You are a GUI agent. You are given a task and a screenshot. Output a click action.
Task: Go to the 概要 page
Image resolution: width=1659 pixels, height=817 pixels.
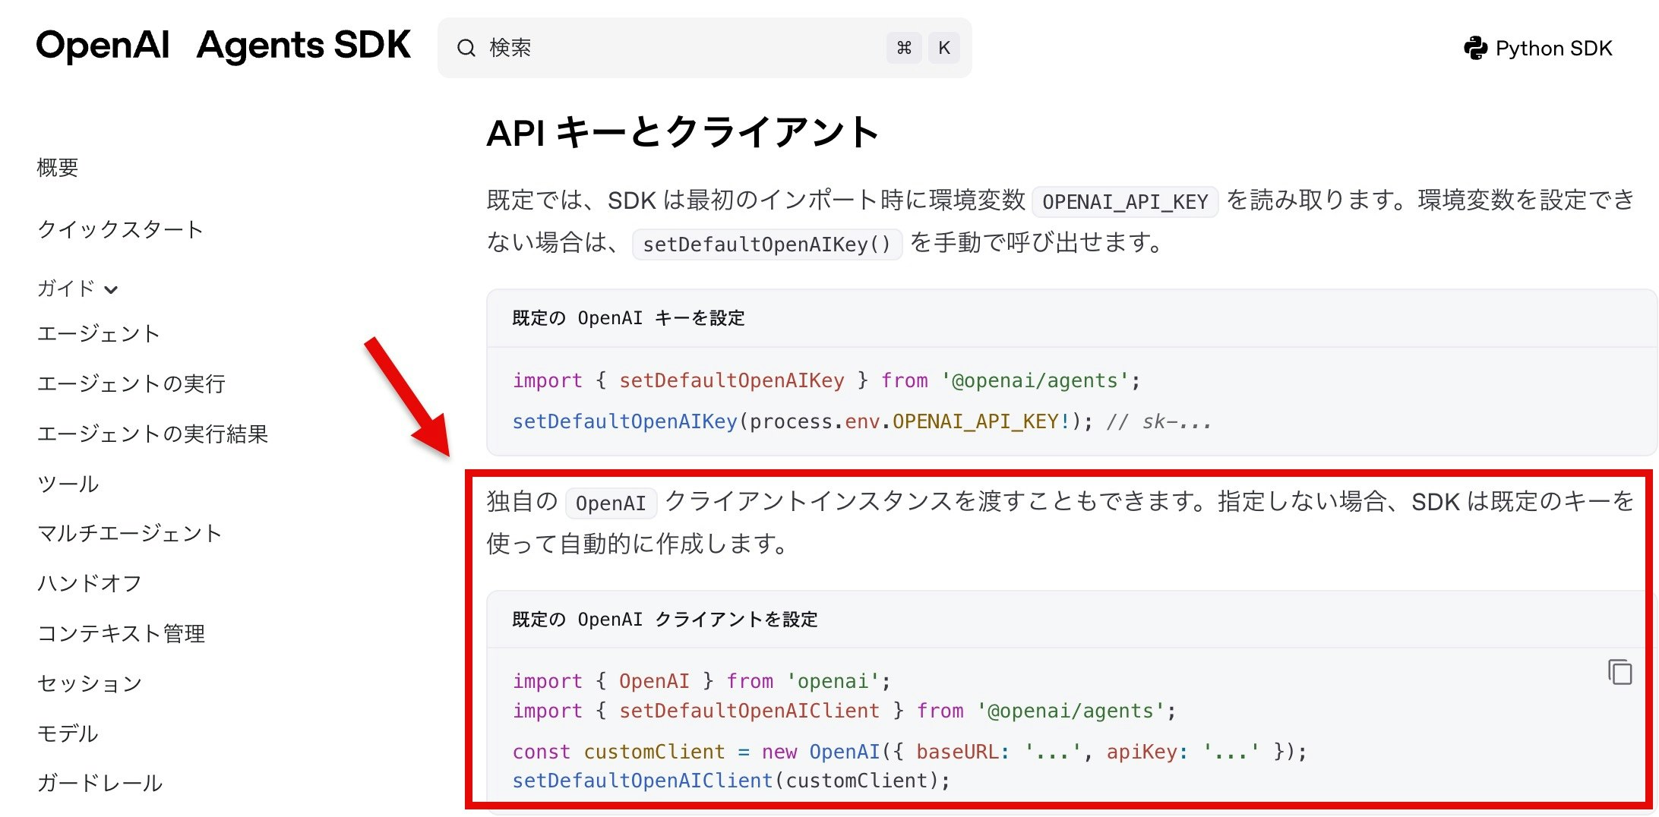[58, 168]
